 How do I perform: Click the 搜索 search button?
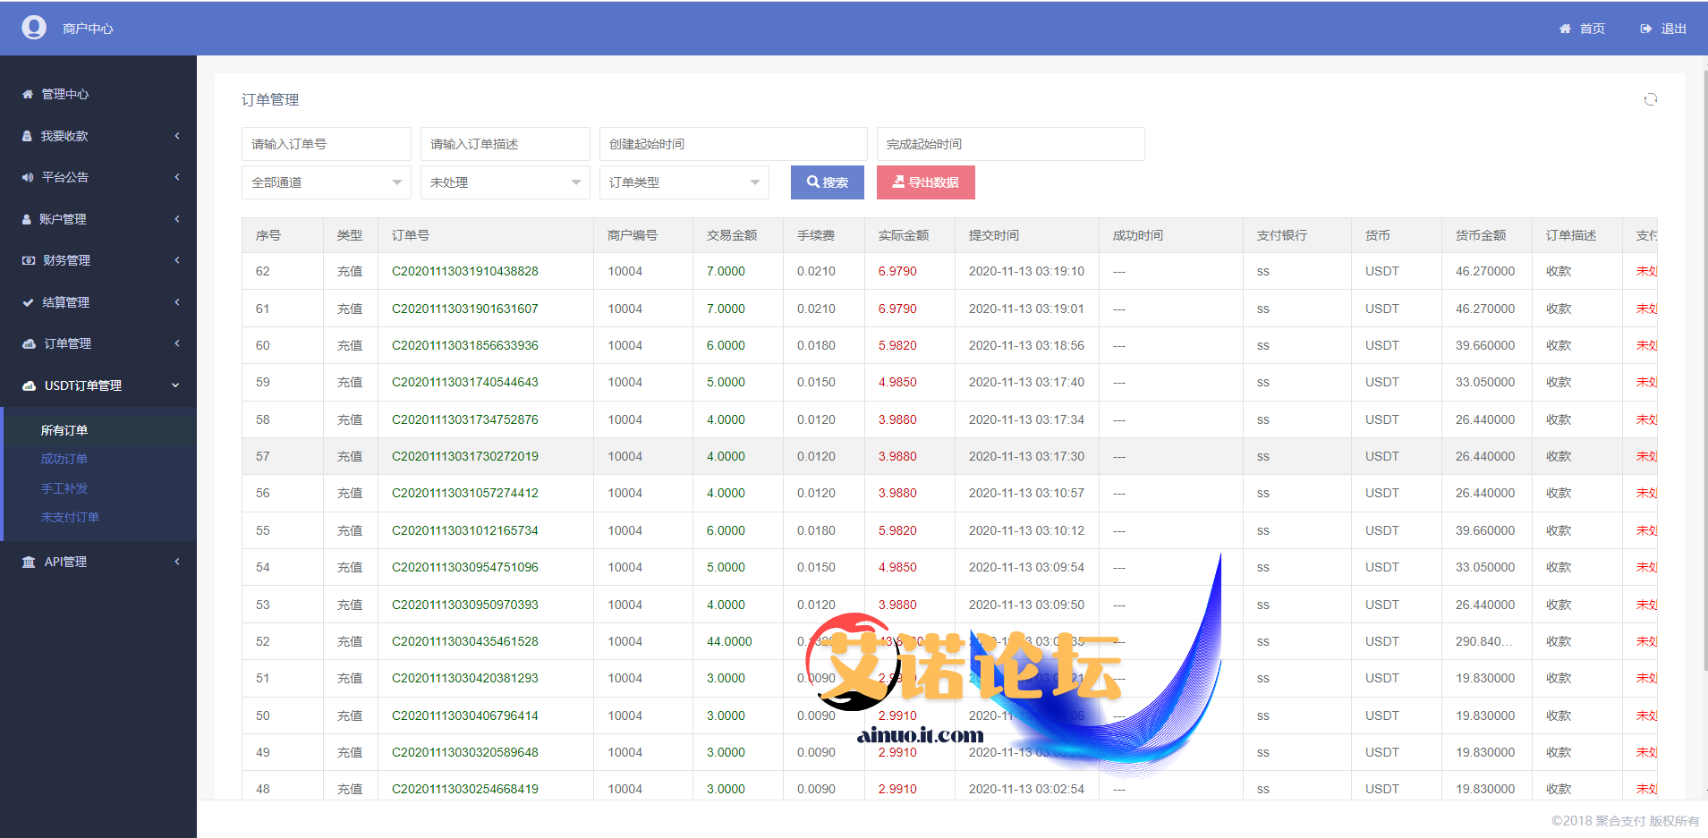point(828,182)
